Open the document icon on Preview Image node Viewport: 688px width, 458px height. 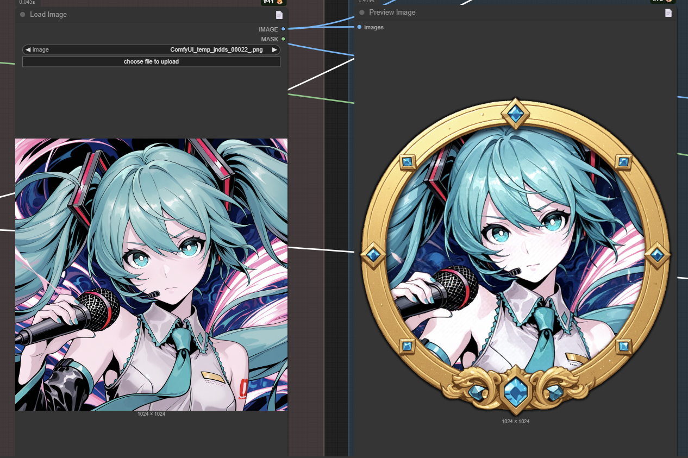coord(668,12)
